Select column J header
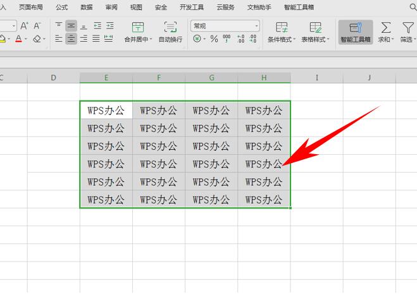Image resolution: width=417 pixels, height=297 pixels. pos(369,78)
